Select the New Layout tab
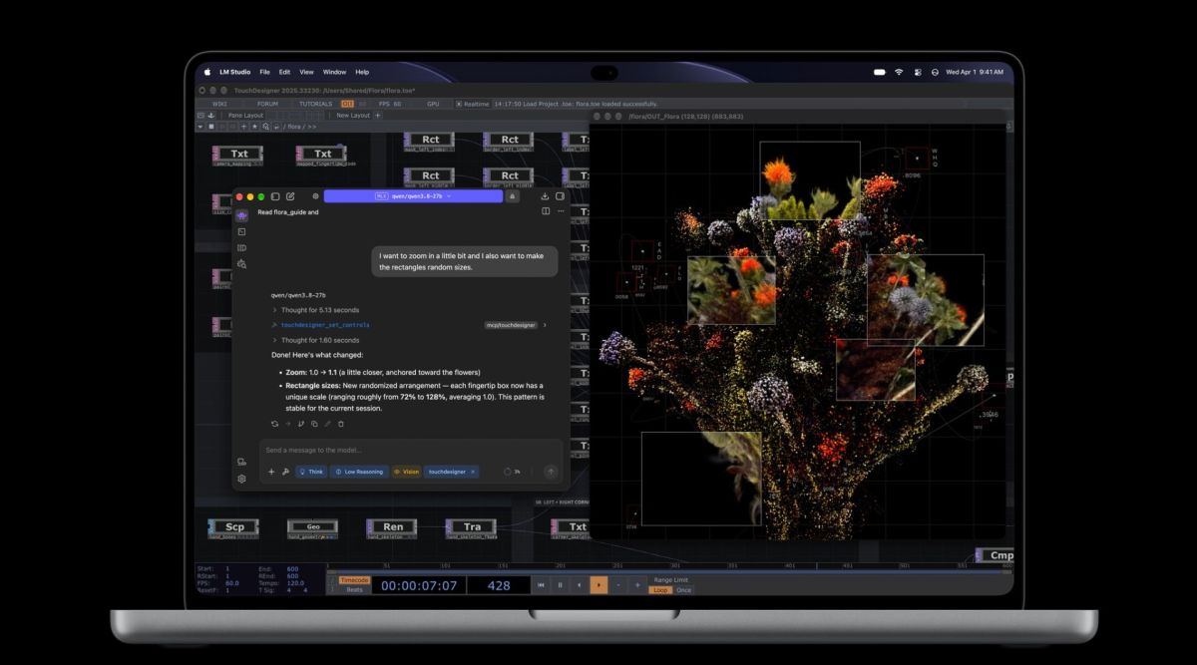 (x=352, y=115)
